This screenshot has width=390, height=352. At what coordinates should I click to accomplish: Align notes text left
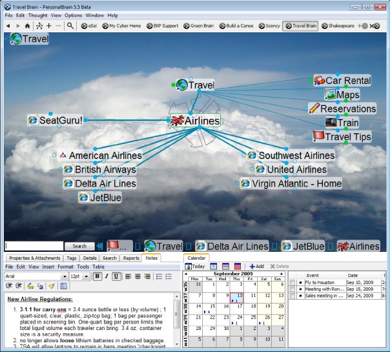point(128,276)
